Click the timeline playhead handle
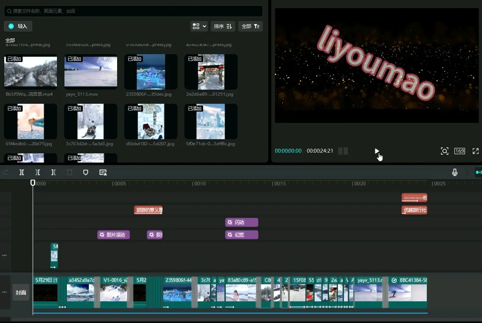 pos(33,183)
